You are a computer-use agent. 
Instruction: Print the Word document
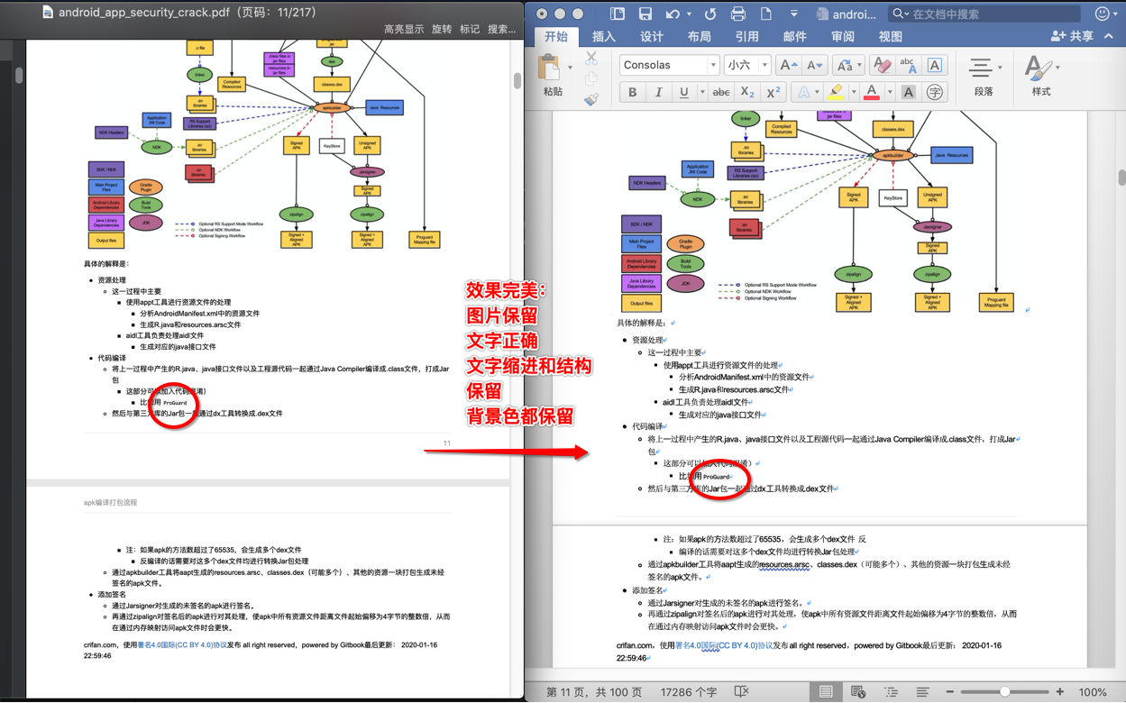pos(738,14)
